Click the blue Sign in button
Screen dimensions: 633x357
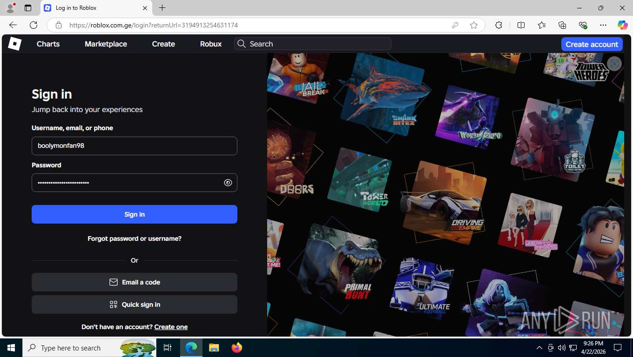click(x=135, y=214)
